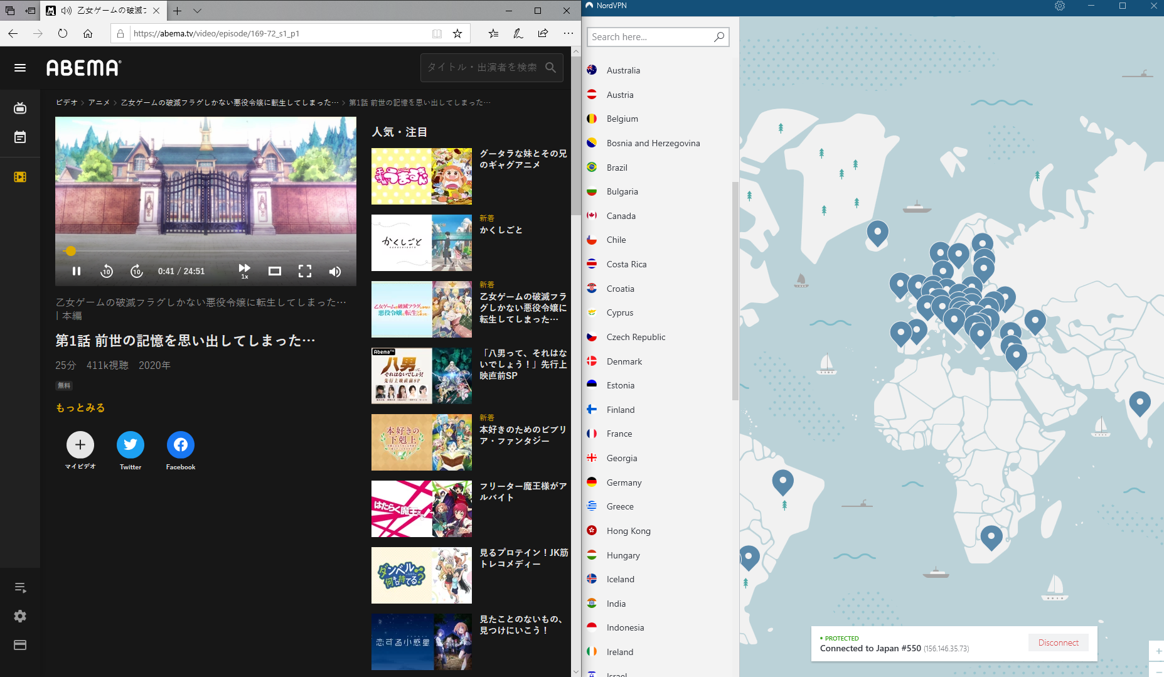Open ABEMA hamburger menu
The height and width of the screenshot is (677, 1164).
click(x=20, y=68)
